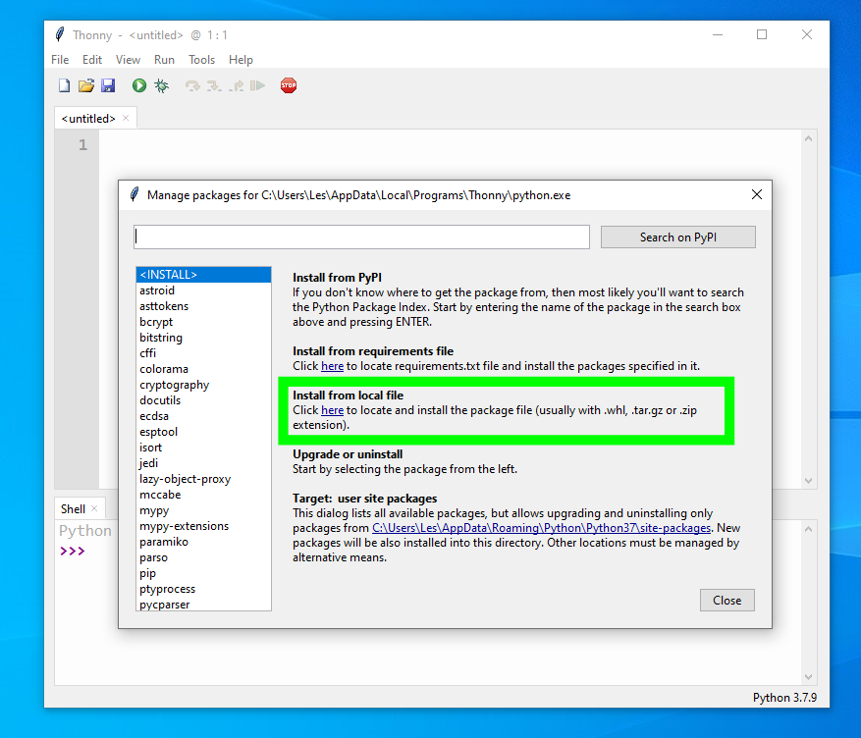Select paramiko in the package list
This screenshot has width=861, height=738.
(x=203, y=542)
